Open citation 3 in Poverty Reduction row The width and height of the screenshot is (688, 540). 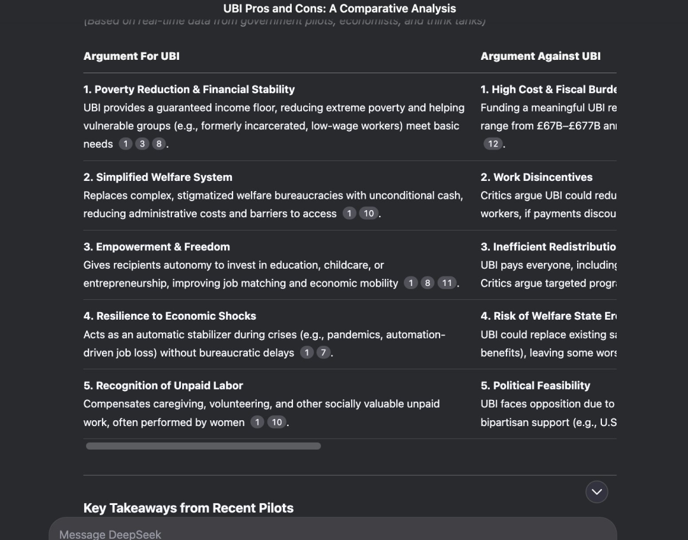(142, 144)
